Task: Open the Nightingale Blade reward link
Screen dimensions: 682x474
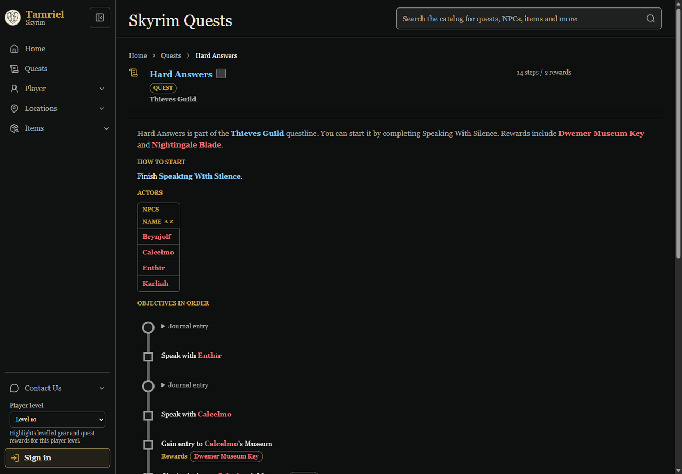Action: tap(186, 145)
